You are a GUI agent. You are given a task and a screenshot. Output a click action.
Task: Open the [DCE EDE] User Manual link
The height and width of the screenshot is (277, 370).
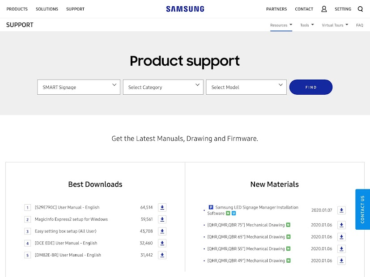tap(65, 243)
